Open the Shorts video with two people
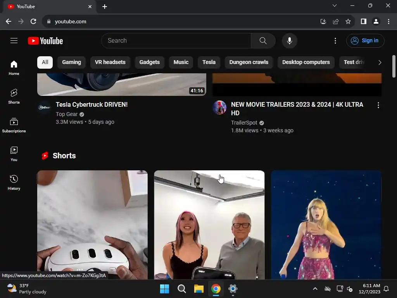 [209, 225]
